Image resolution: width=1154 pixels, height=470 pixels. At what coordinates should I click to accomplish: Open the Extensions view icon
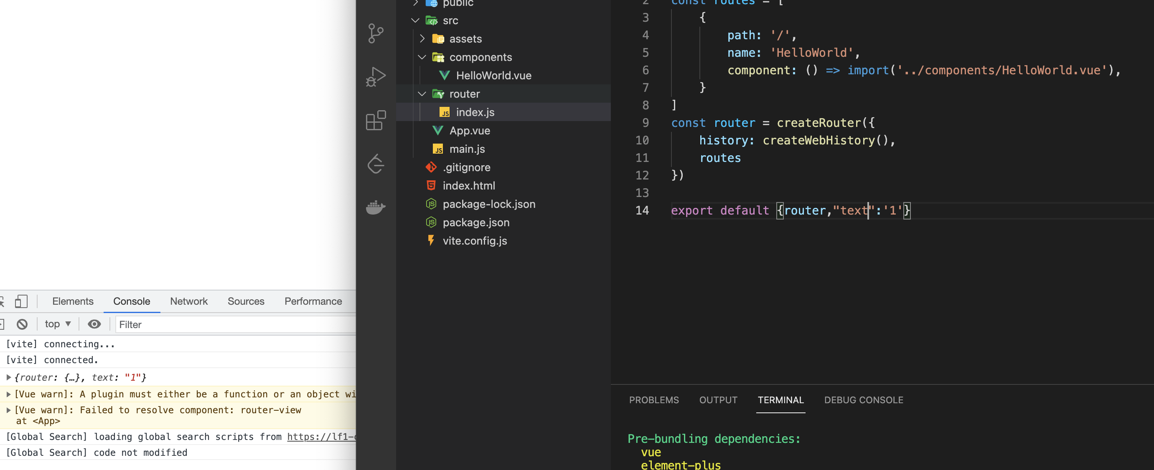[376, 120]
